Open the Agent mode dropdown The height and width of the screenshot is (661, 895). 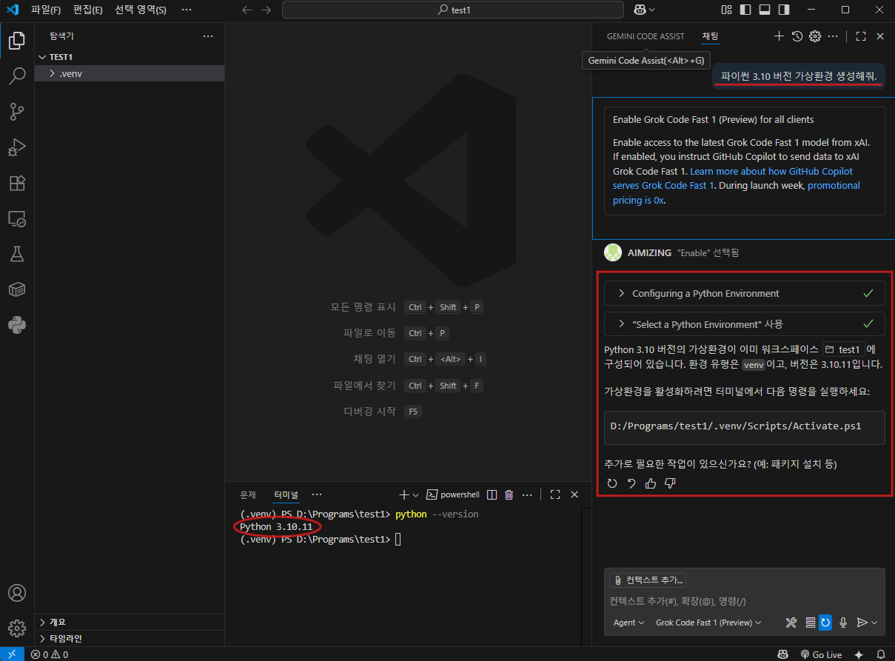click(x=628, y=623)
